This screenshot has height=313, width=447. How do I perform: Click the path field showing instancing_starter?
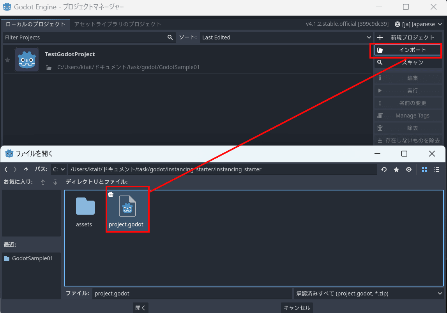[x=223, y=169]
